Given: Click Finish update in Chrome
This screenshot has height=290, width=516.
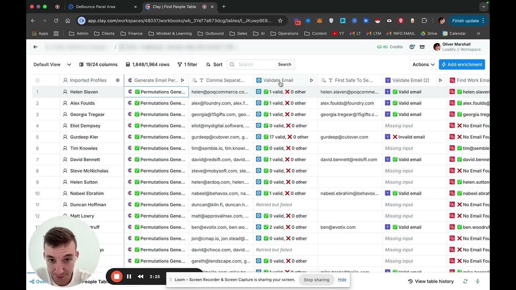Looking at the screenshot, I should pos(469,21).
